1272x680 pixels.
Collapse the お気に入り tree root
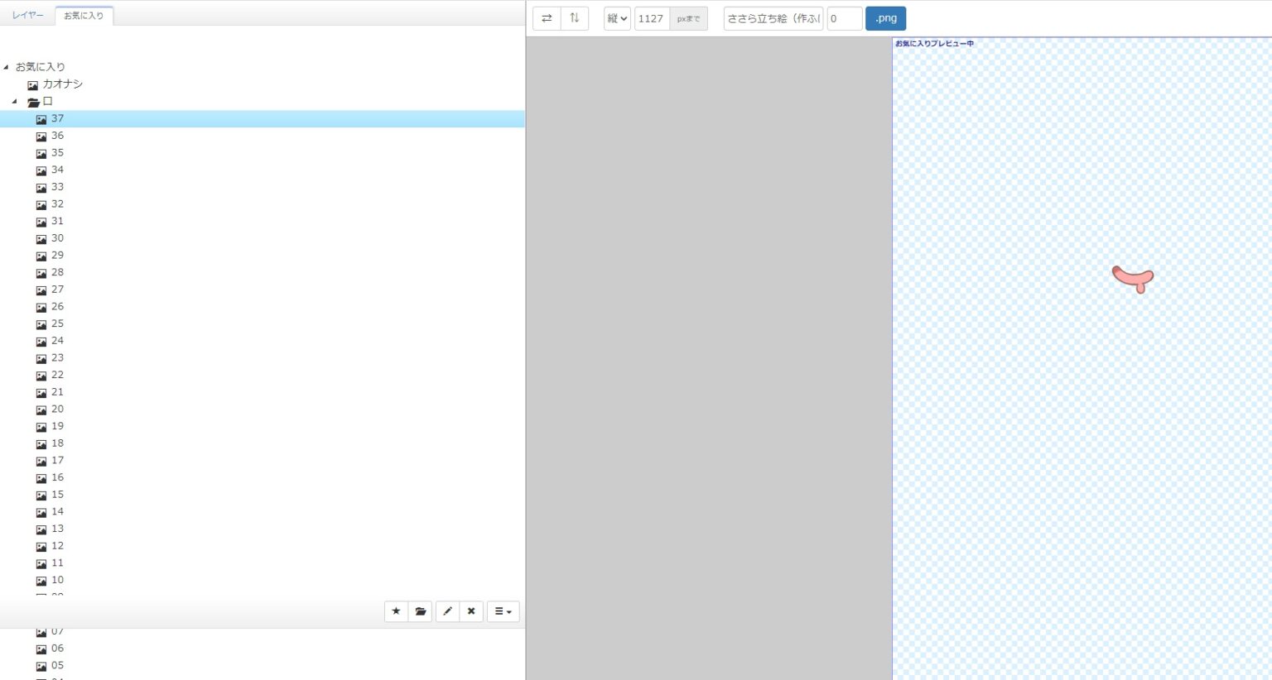7,66
